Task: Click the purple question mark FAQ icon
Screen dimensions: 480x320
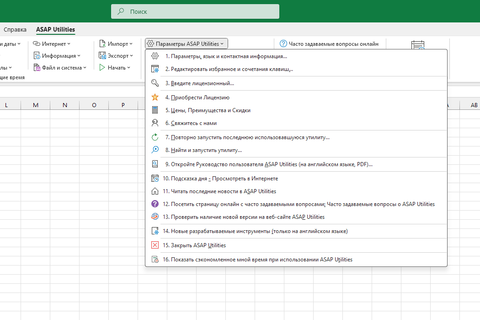Action: (155, 204)
